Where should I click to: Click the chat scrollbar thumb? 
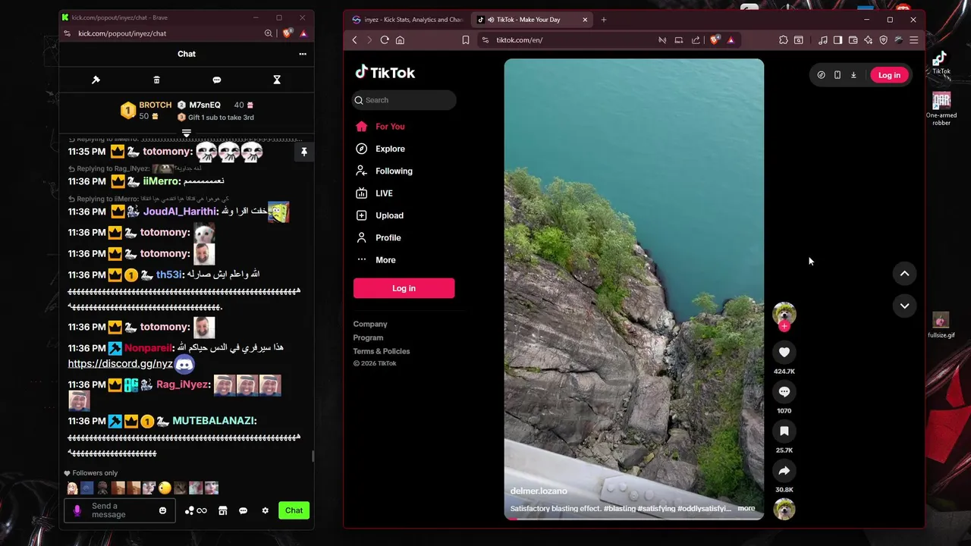click(x=312, y=456)
